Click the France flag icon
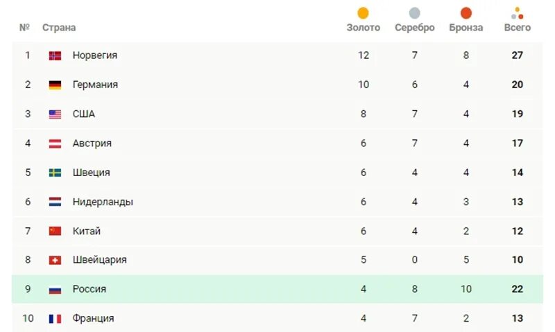The height and width of the screenshot is (332, 555). point(55,319)
